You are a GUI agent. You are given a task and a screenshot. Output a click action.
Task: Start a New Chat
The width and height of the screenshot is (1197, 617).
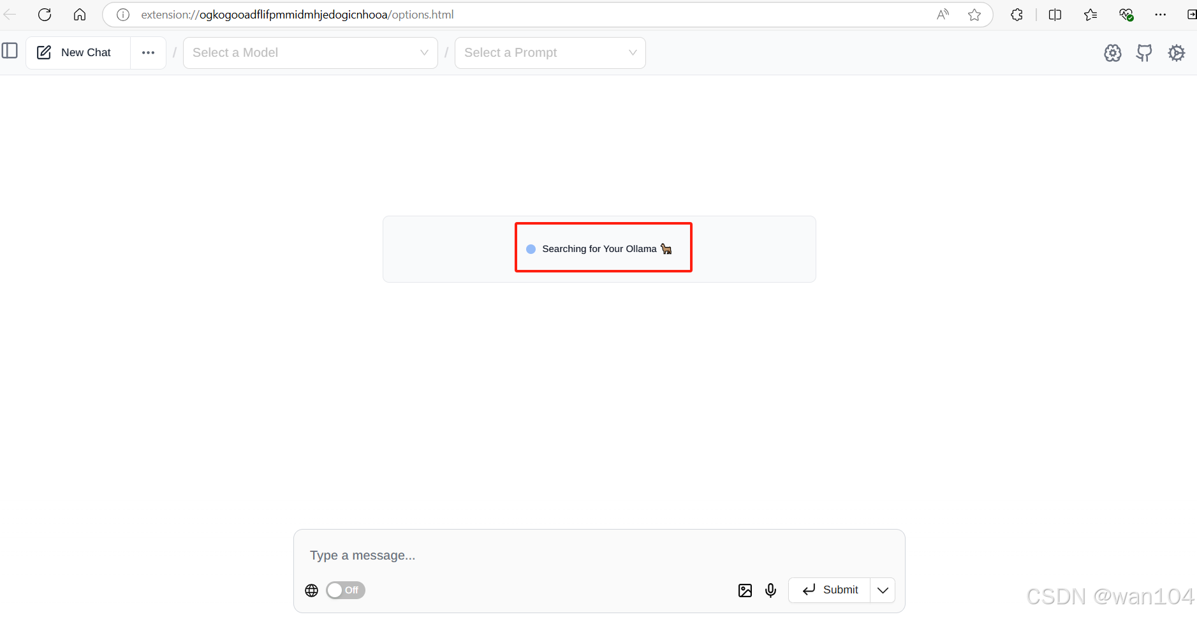(x=78, y=52)
